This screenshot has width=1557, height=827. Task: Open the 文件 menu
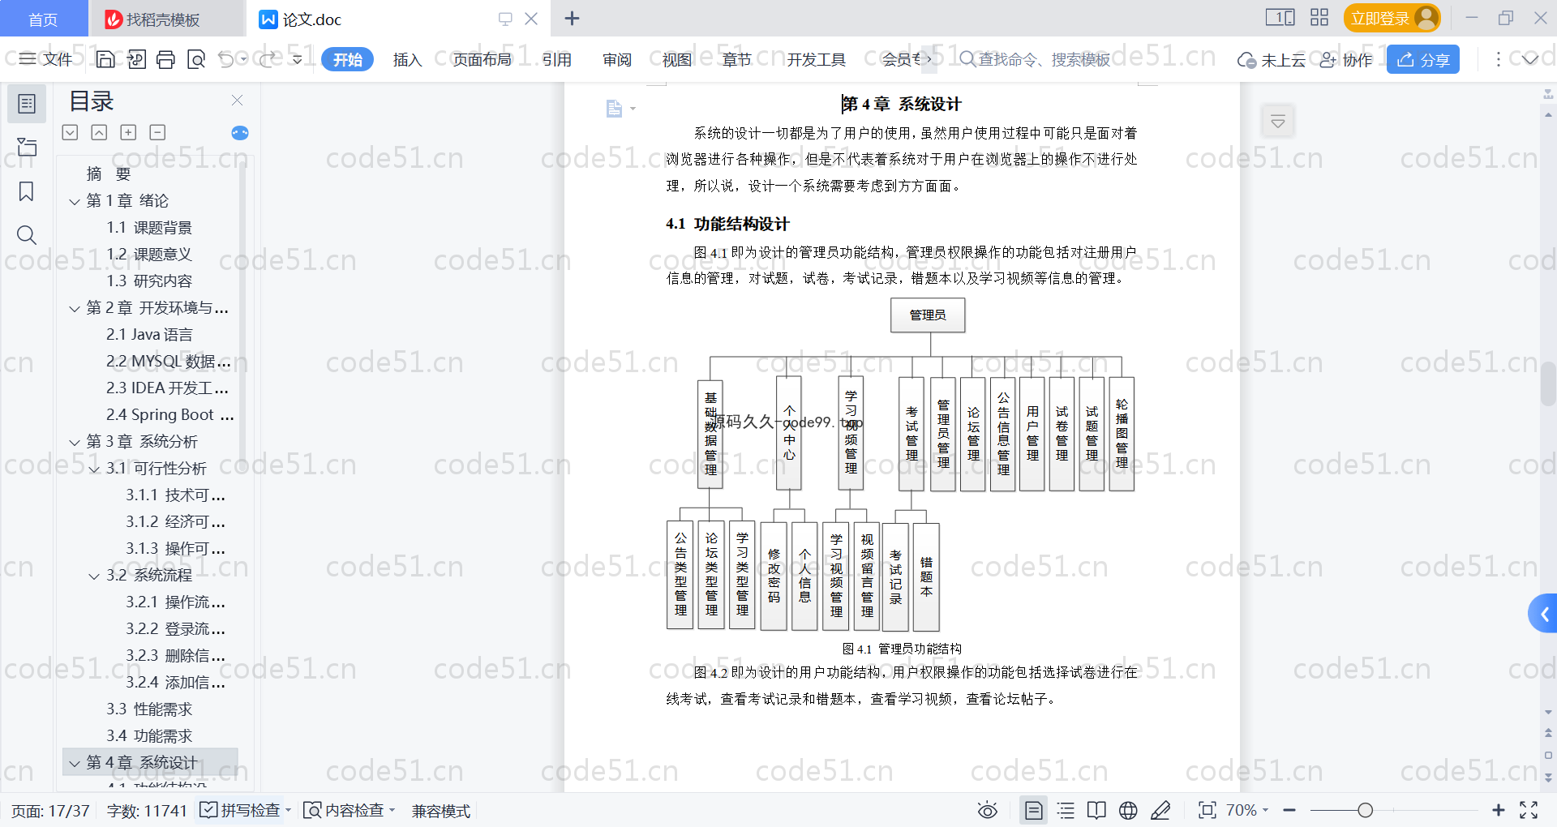(45, 59)
